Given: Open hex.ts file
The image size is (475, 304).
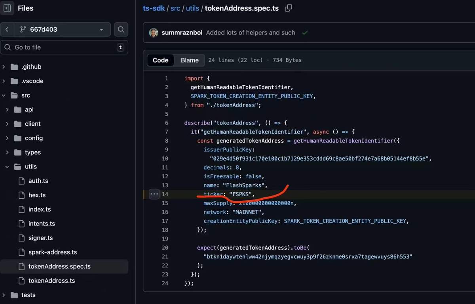Looking at the screenshot, I should pos(37,195).
